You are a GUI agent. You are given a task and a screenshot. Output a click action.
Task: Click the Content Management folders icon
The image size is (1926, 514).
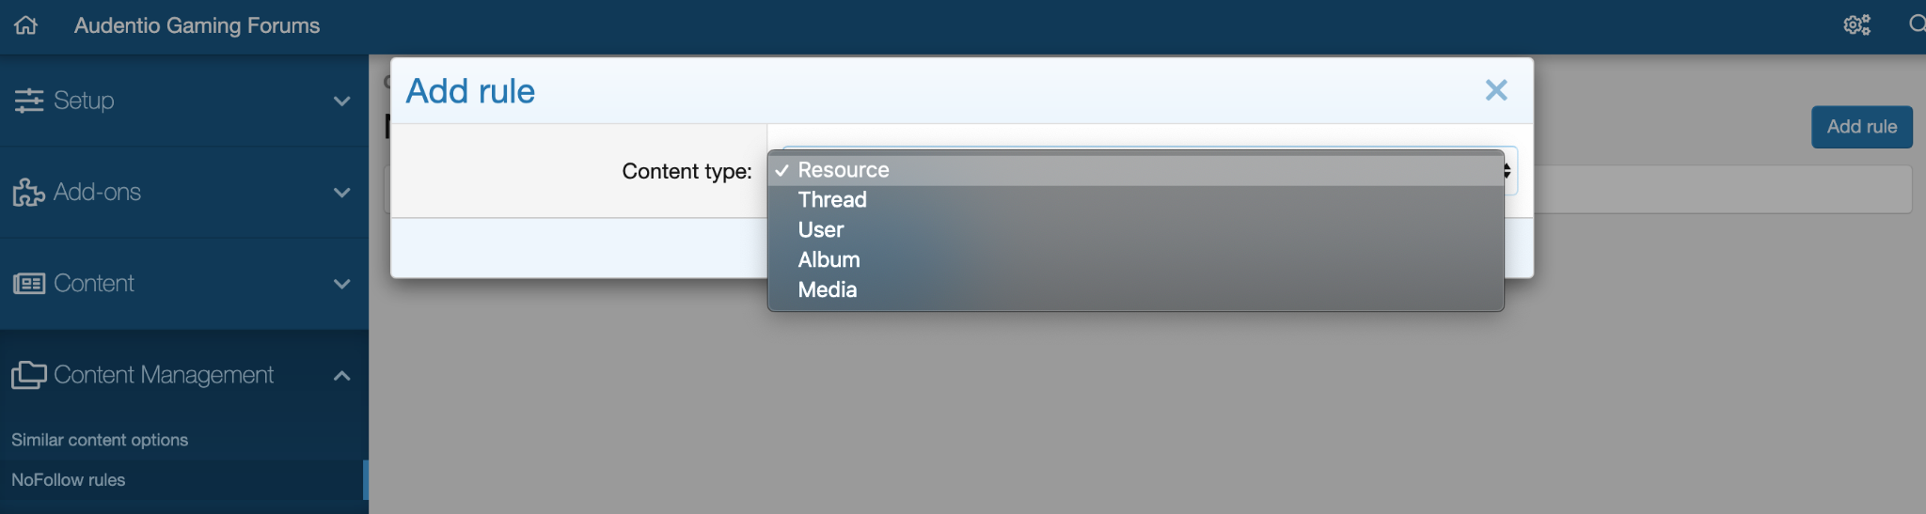pyautogui.click(x=29, y=375)
